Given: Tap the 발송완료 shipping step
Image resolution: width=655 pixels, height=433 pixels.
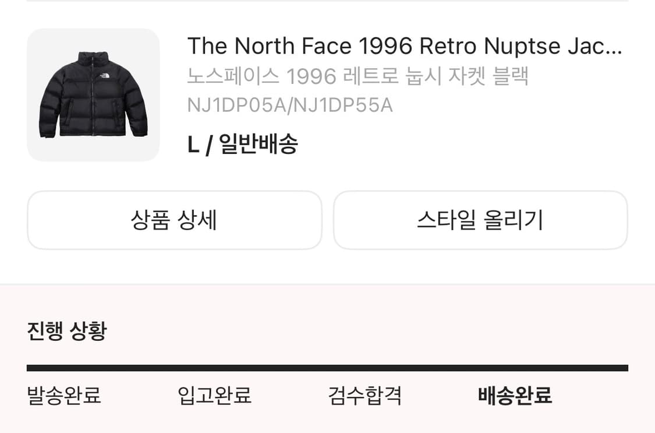Looking at the screenshot, I should pyautogui.click(x=64, y=396).
